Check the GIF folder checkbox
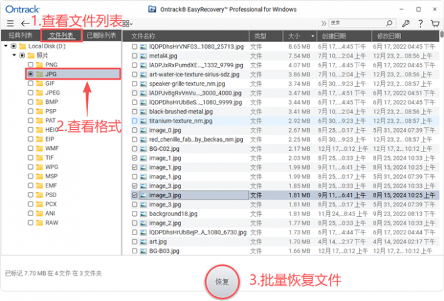The width and height of the screenshot is (444, 301). (x=31, y=84)
